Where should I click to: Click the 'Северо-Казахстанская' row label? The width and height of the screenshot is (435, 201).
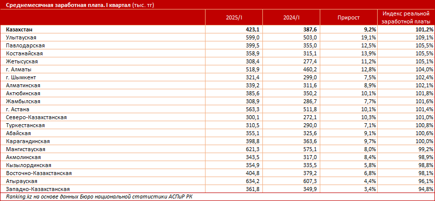click(36, 117)
